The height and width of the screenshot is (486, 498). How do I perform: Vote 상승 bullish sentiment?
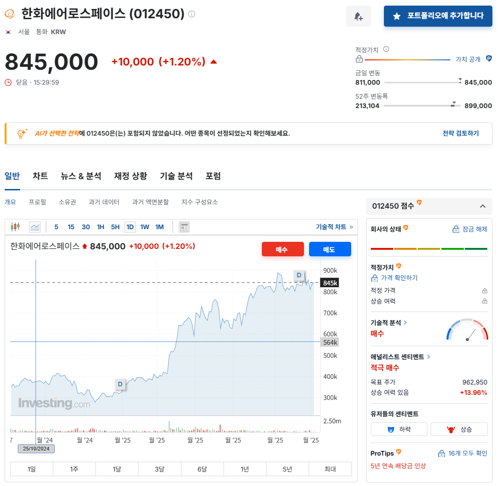coord(459,429)
